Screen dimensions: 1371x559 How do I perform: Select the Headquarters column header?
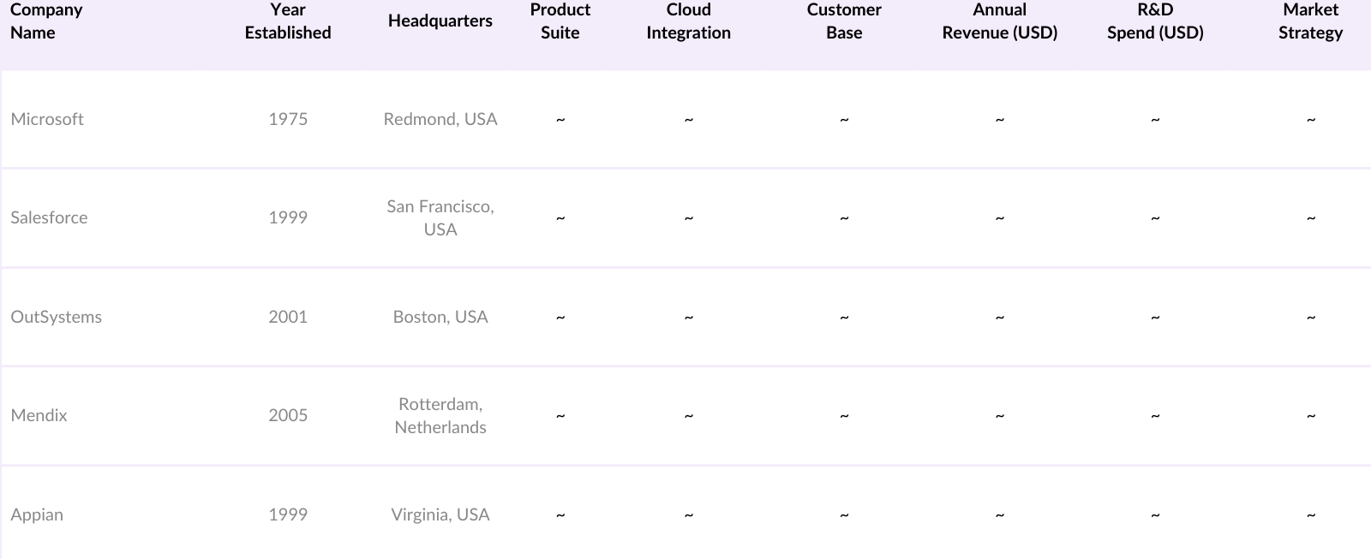tap(440, 21)
